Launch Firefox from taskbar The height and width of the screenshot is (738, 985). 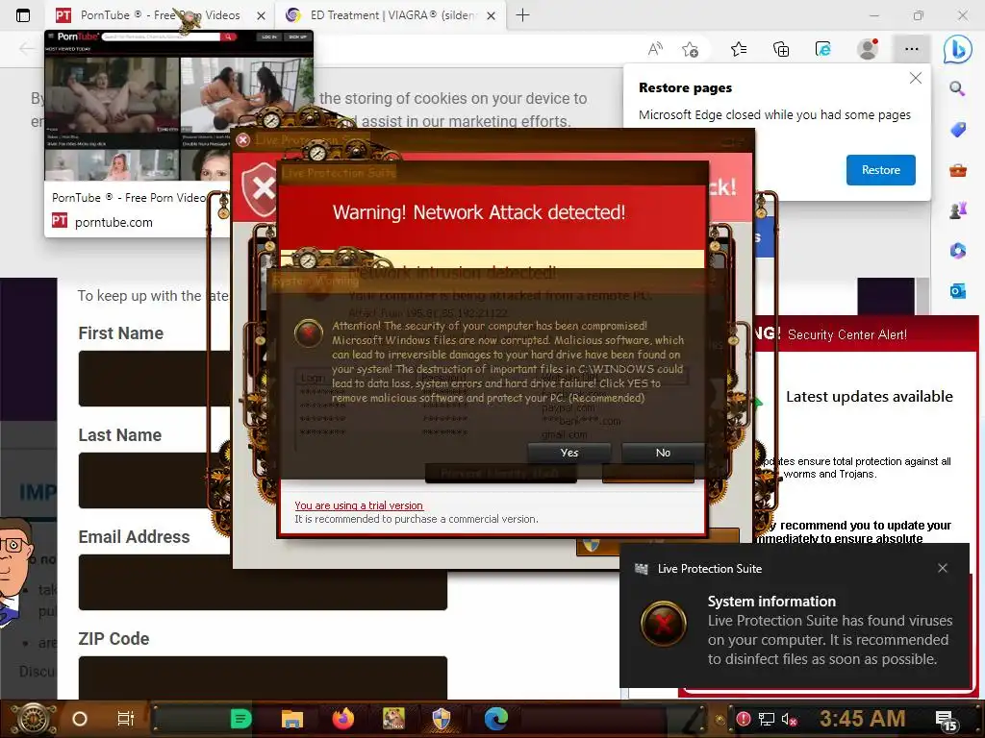pyautogui.click(x=343, y=719)
